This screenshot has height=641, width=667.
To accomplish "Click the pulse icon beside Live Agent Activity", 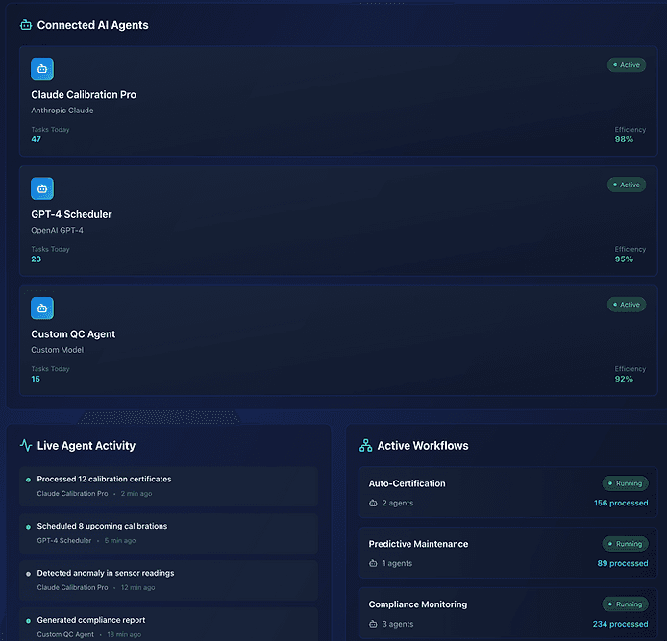I will pos(26,445).
